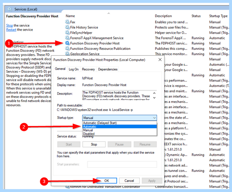Select Disabled in the startup type list
This screenshot has height=192, width=232.
pyautogui.click(x=119, y=134)
